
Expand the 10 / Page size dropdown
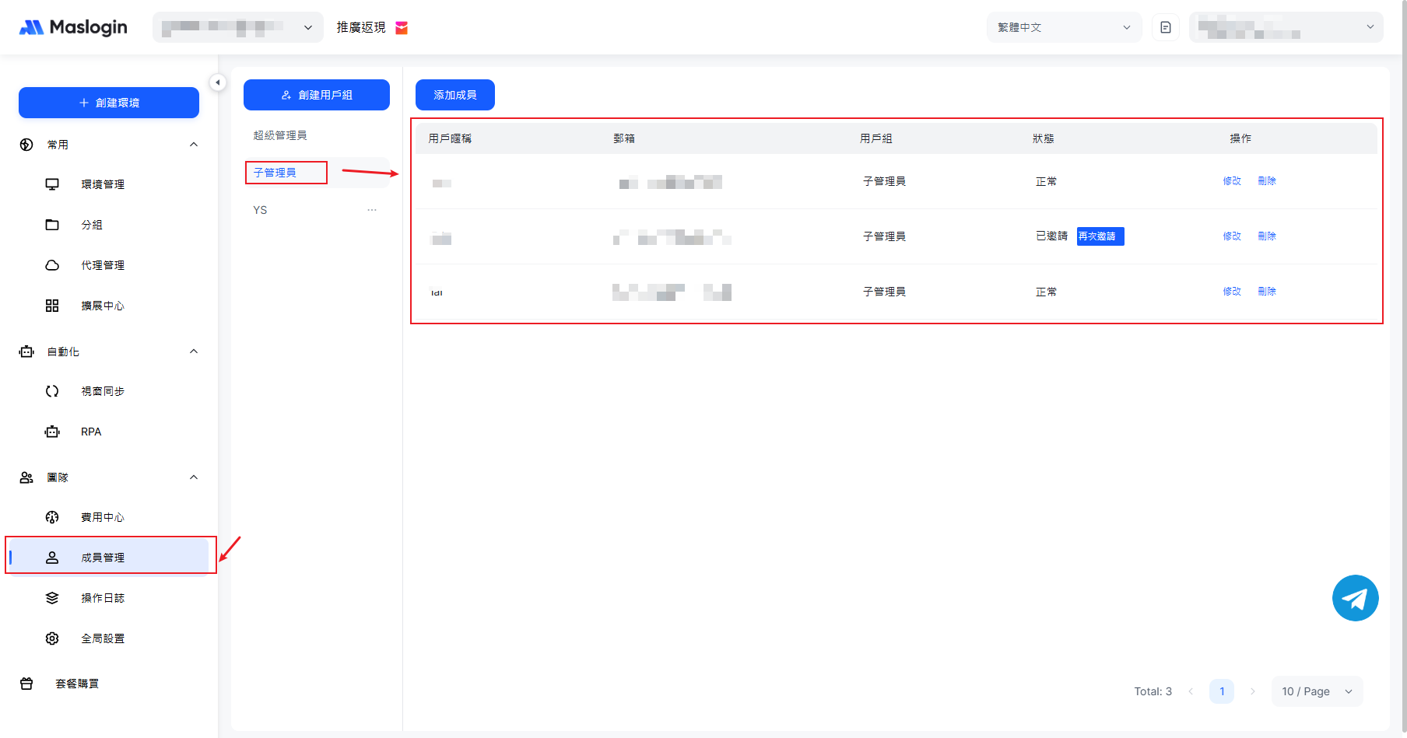click(x=1317, y=691)
